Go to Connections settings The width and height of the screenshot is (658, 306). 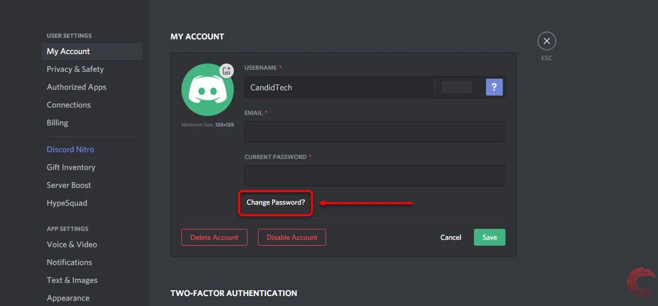(69, 105)
